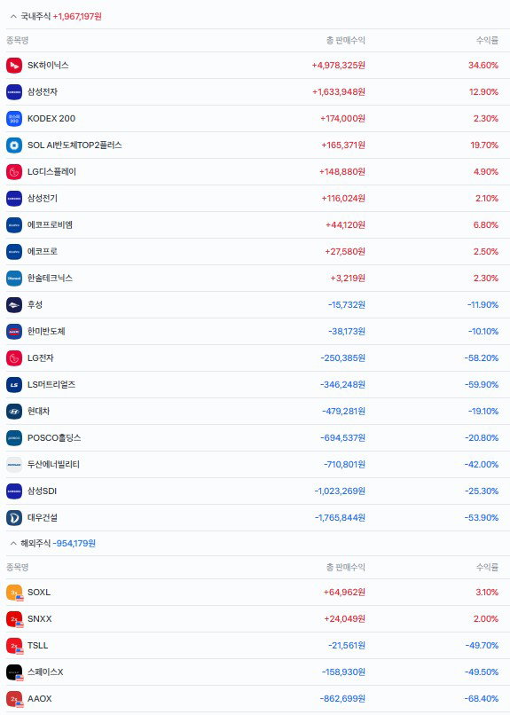This screenshot has width=510, height=715.
Task: Click the 총 판매수익 column header in 국내주식
Action: coord(345,41)
